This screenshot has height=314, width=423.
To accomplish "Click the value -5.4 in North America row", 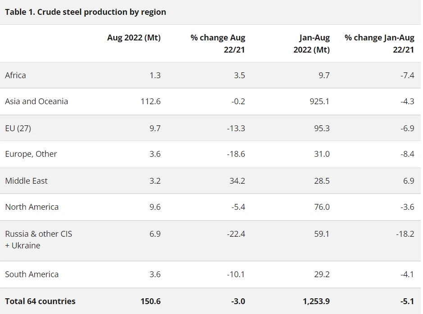I will 238,207.
